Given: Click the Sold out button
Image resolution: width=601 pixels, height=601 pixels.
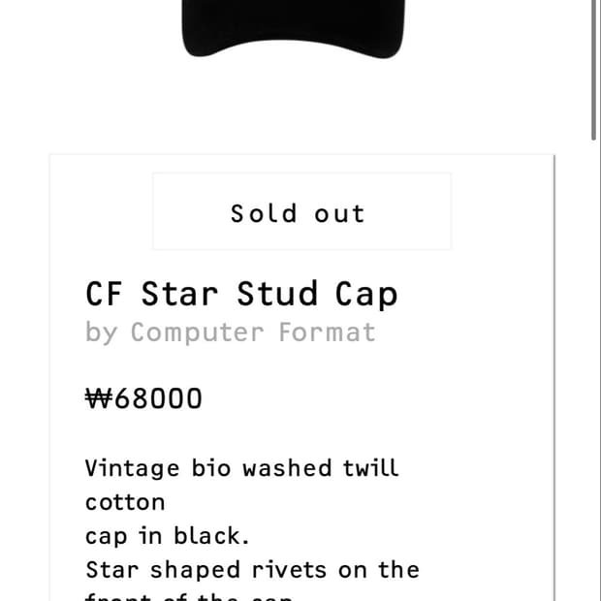Looking at the screenshot, I should pos(302,211).
